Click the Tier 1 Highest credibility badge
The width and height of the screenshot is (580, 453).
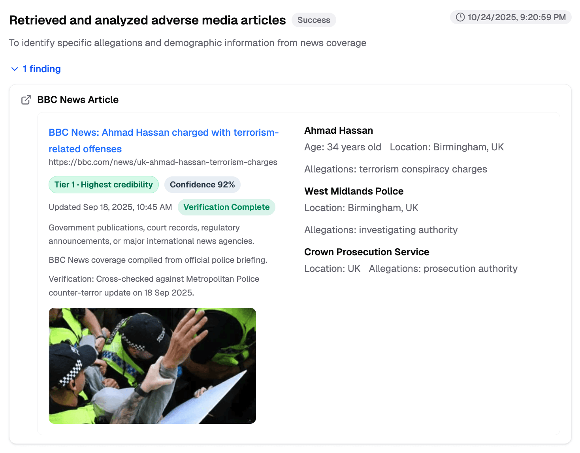(104, 185)
